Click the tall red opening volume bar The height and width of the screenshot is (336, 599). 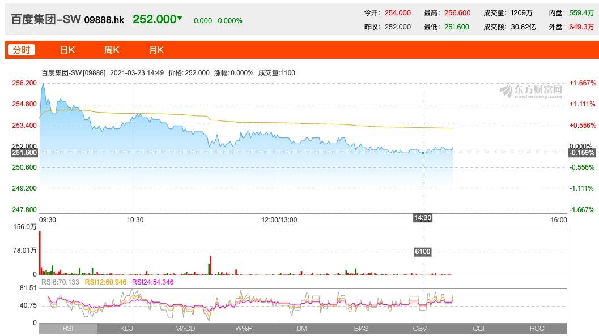pyautogui.click(x=40, y=249)
